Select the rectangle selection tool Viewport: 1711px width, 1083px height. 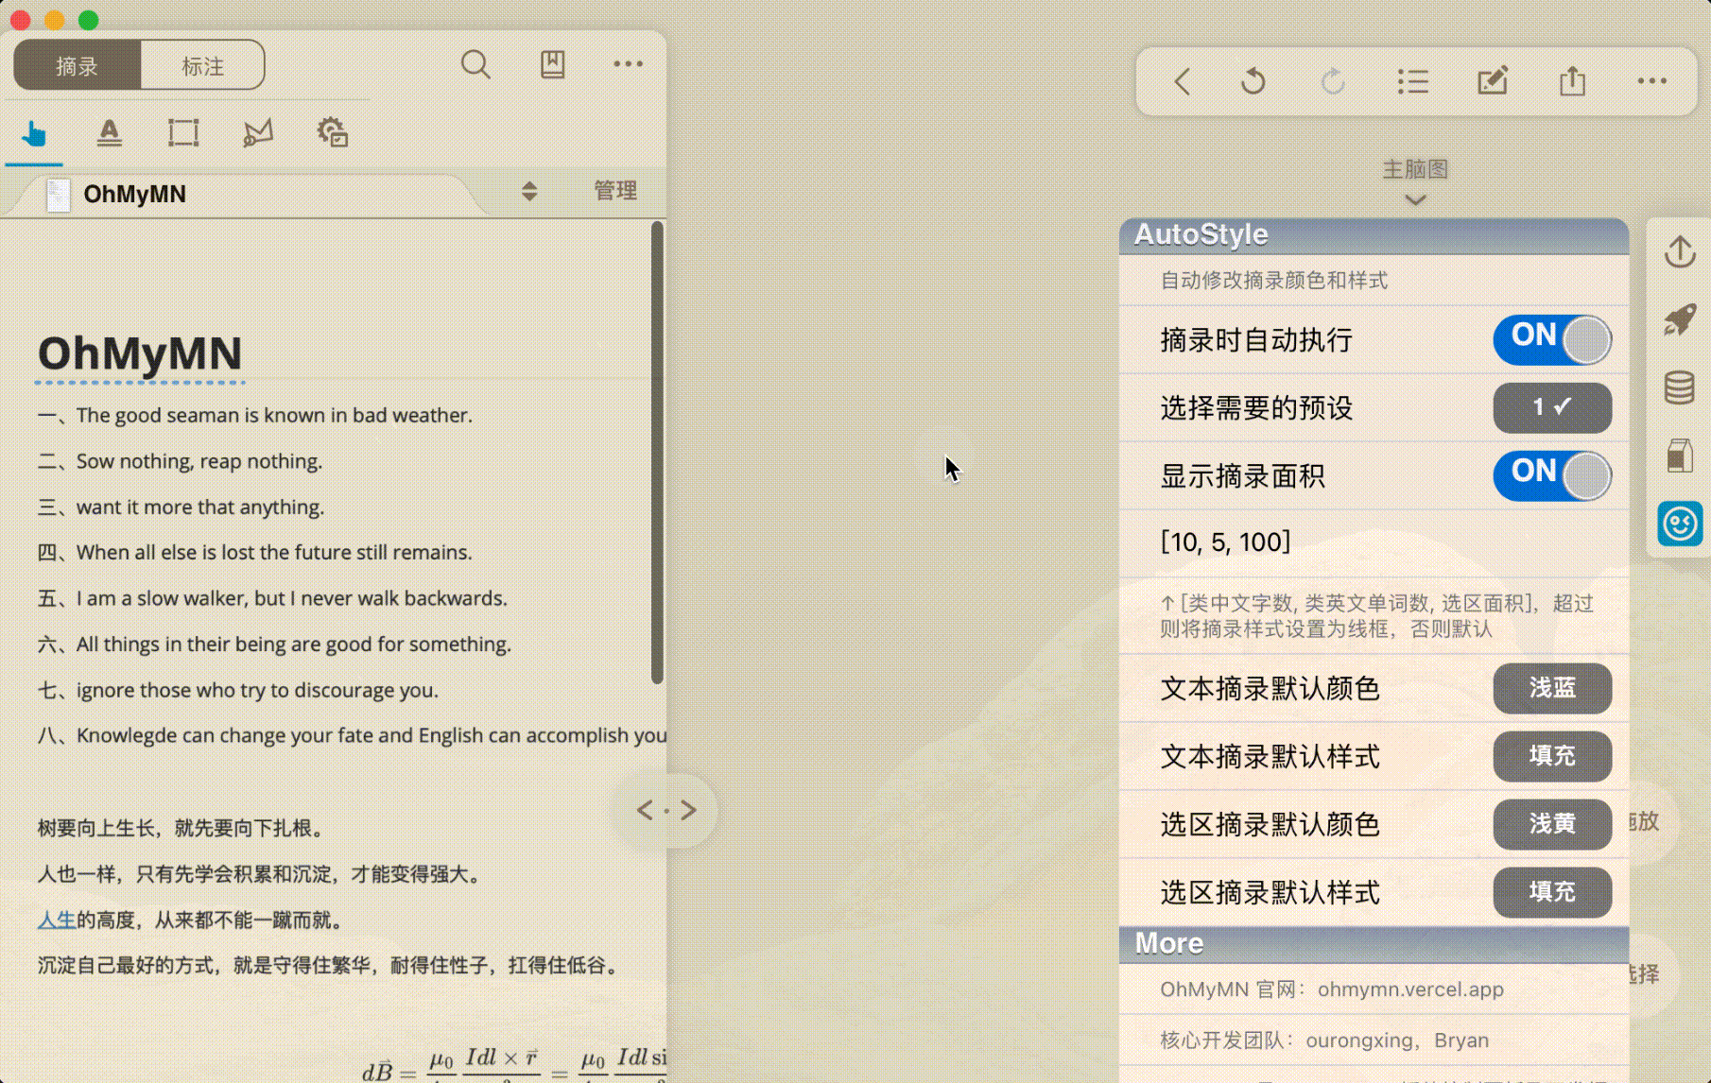click(183, 133)
